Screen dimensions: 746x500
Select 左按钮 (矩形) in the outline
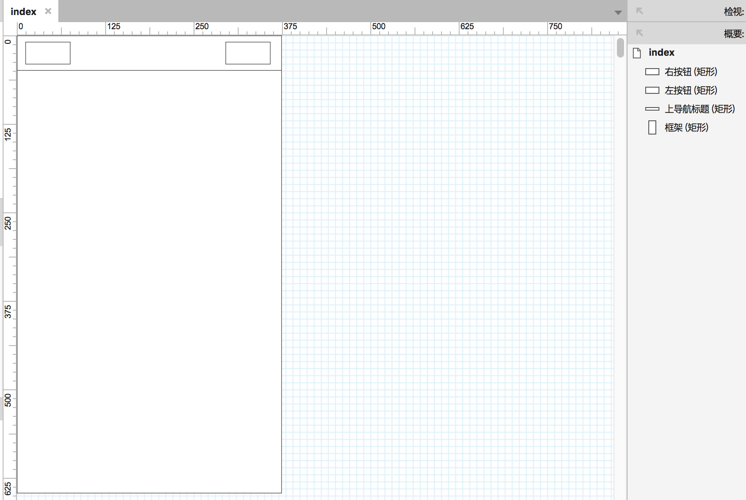691,90
